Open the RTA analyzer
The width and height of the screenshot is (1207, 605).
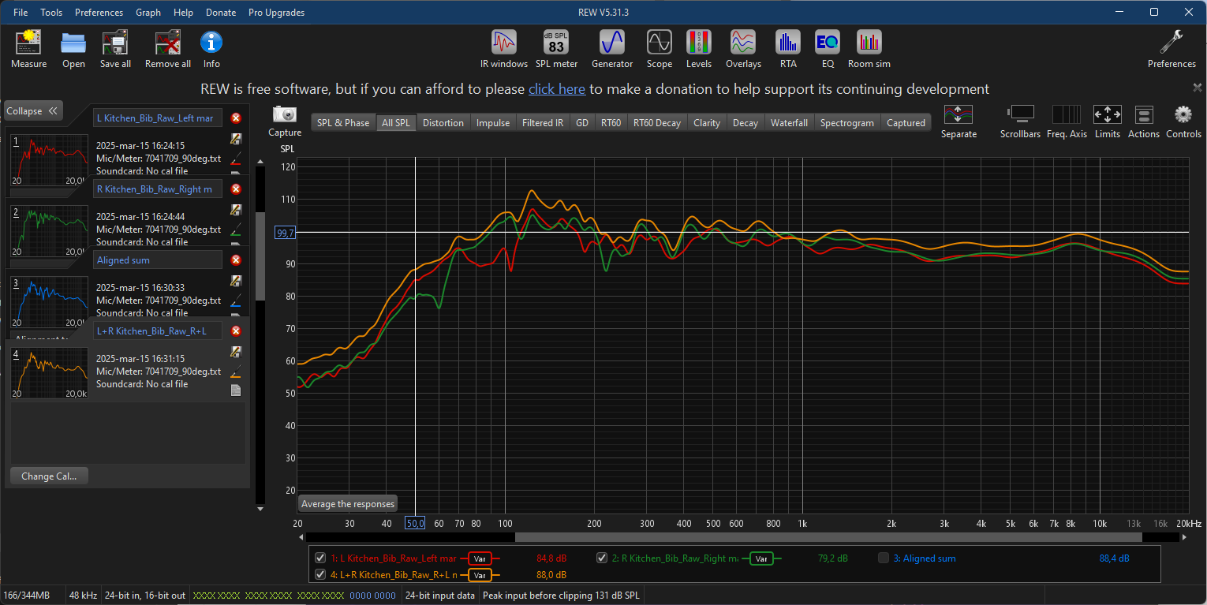(x=788, y=49)
